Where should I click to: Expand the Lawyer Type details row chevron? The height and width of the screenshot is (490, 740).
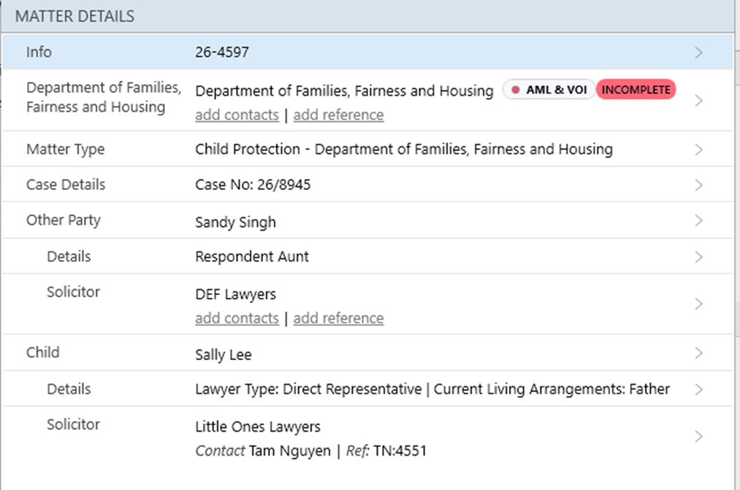coord(699,390)
